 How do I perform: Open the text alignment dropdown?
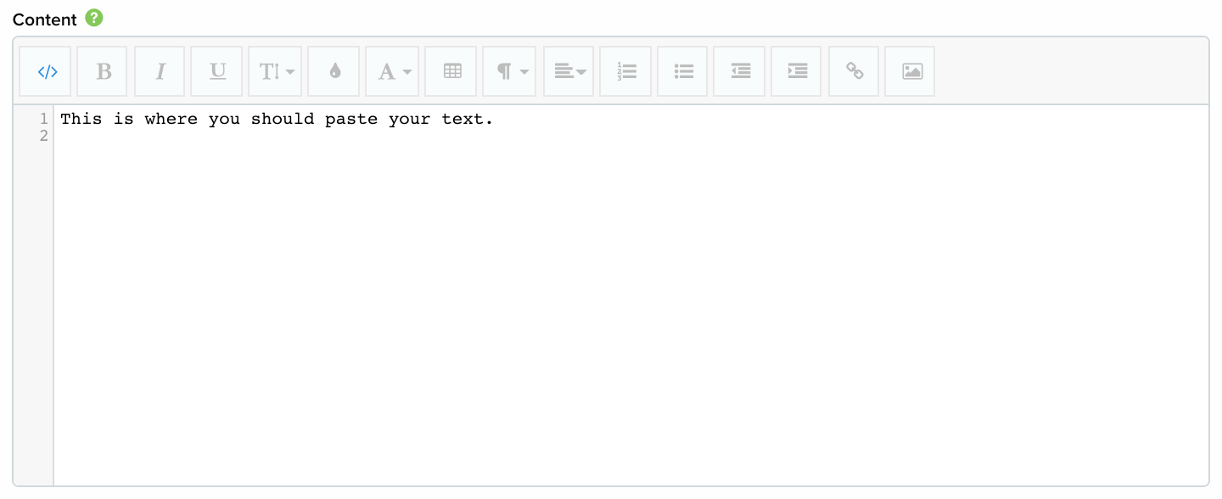[569, 71]
